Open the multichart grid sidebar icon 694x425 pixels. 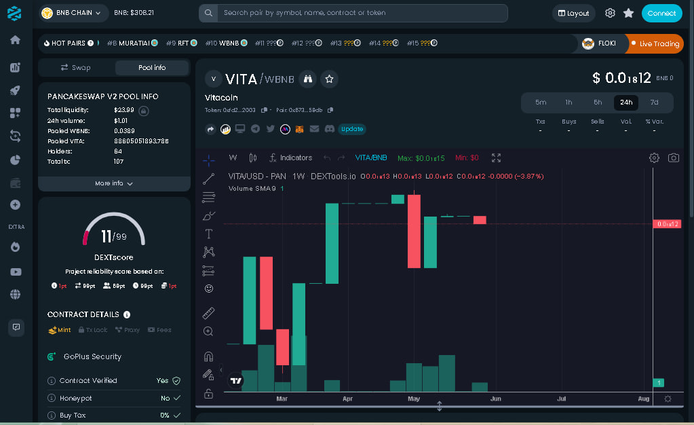tap(15, 113)
